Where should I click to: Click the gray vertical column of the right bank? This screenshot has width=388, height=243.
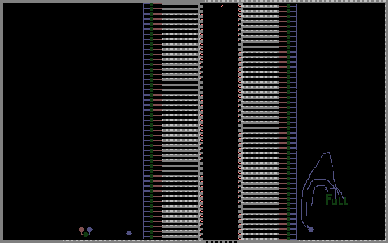241,121
